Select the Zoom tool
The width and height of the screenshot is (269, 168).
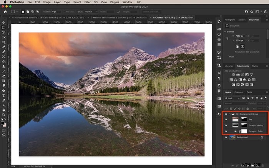pos(3,115)
